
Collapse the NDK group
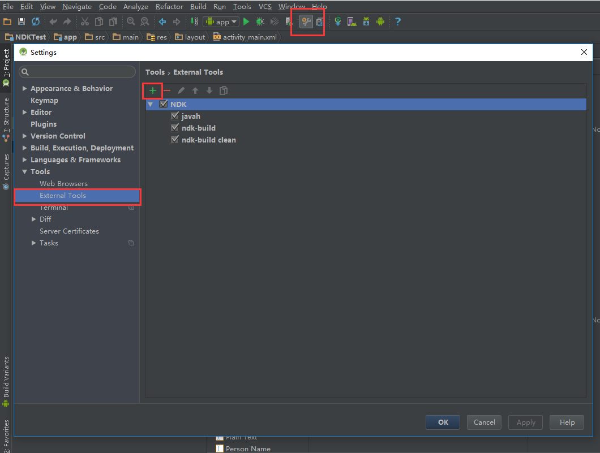click(x=151, y=105)
